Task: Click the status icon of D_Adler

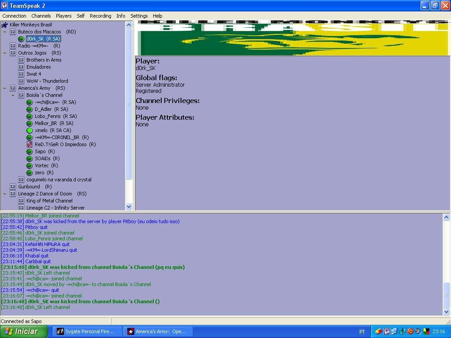Action: pos(30,109)
